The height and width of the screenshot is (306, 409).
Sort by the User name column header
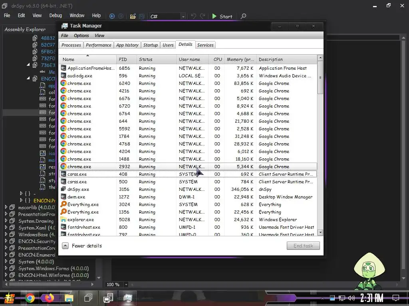pyautogui.click(x=193, y=59)
